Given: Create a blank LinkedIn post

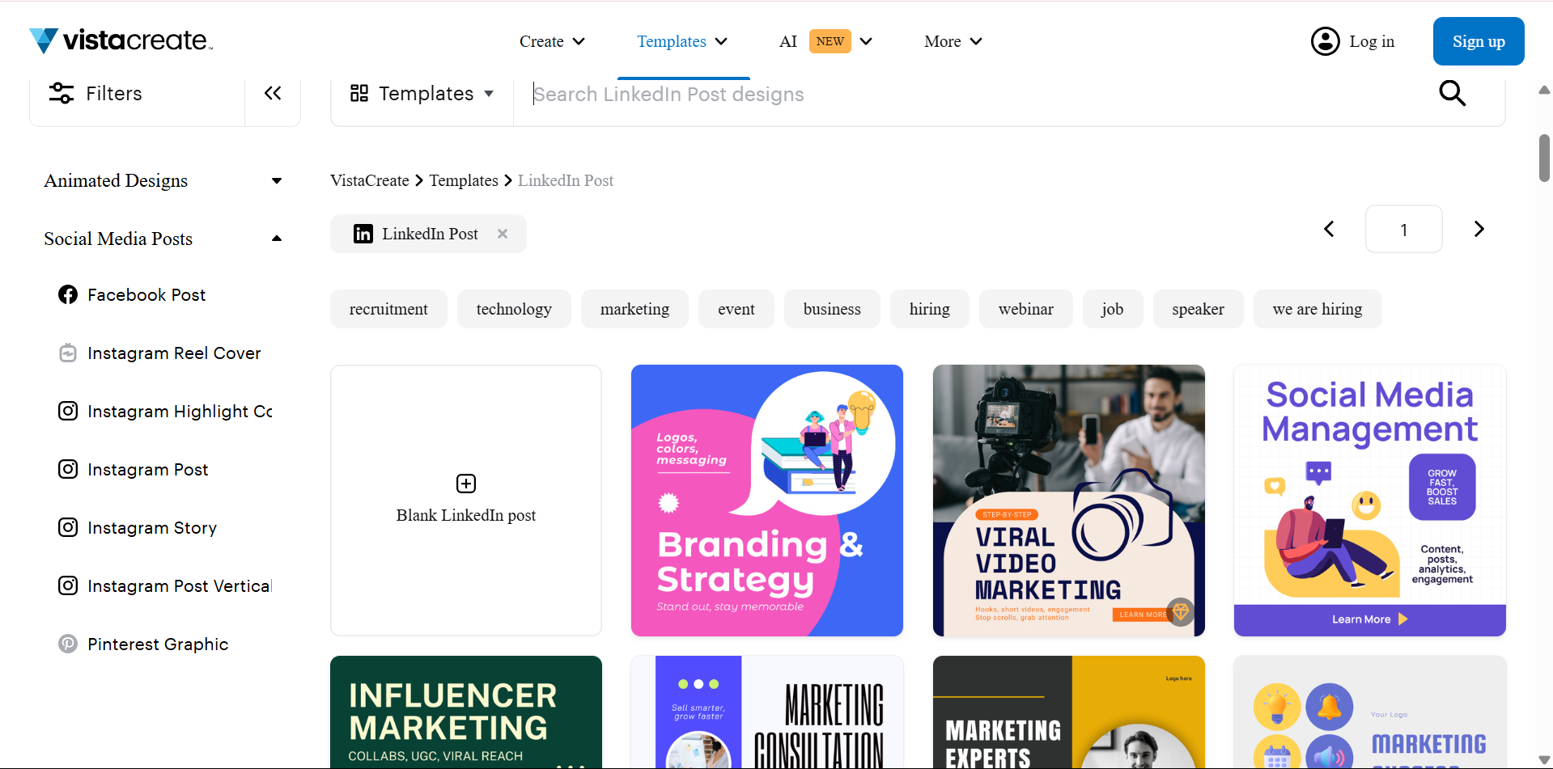Looking at the screenshot, I should (x=465, y=500).
